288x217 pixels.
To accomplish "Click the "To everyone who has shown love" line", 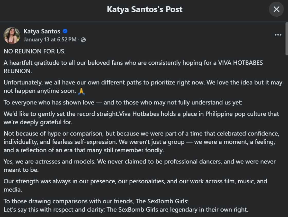I will click(123, 102).
